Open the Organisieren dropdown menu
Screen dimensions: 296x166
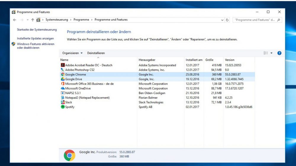click(72, 53)
